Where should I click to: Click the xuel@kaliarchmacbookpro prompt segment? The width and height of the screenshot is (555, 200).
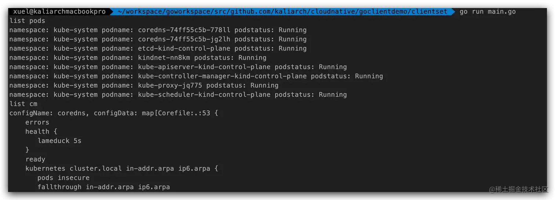[59, 12]
